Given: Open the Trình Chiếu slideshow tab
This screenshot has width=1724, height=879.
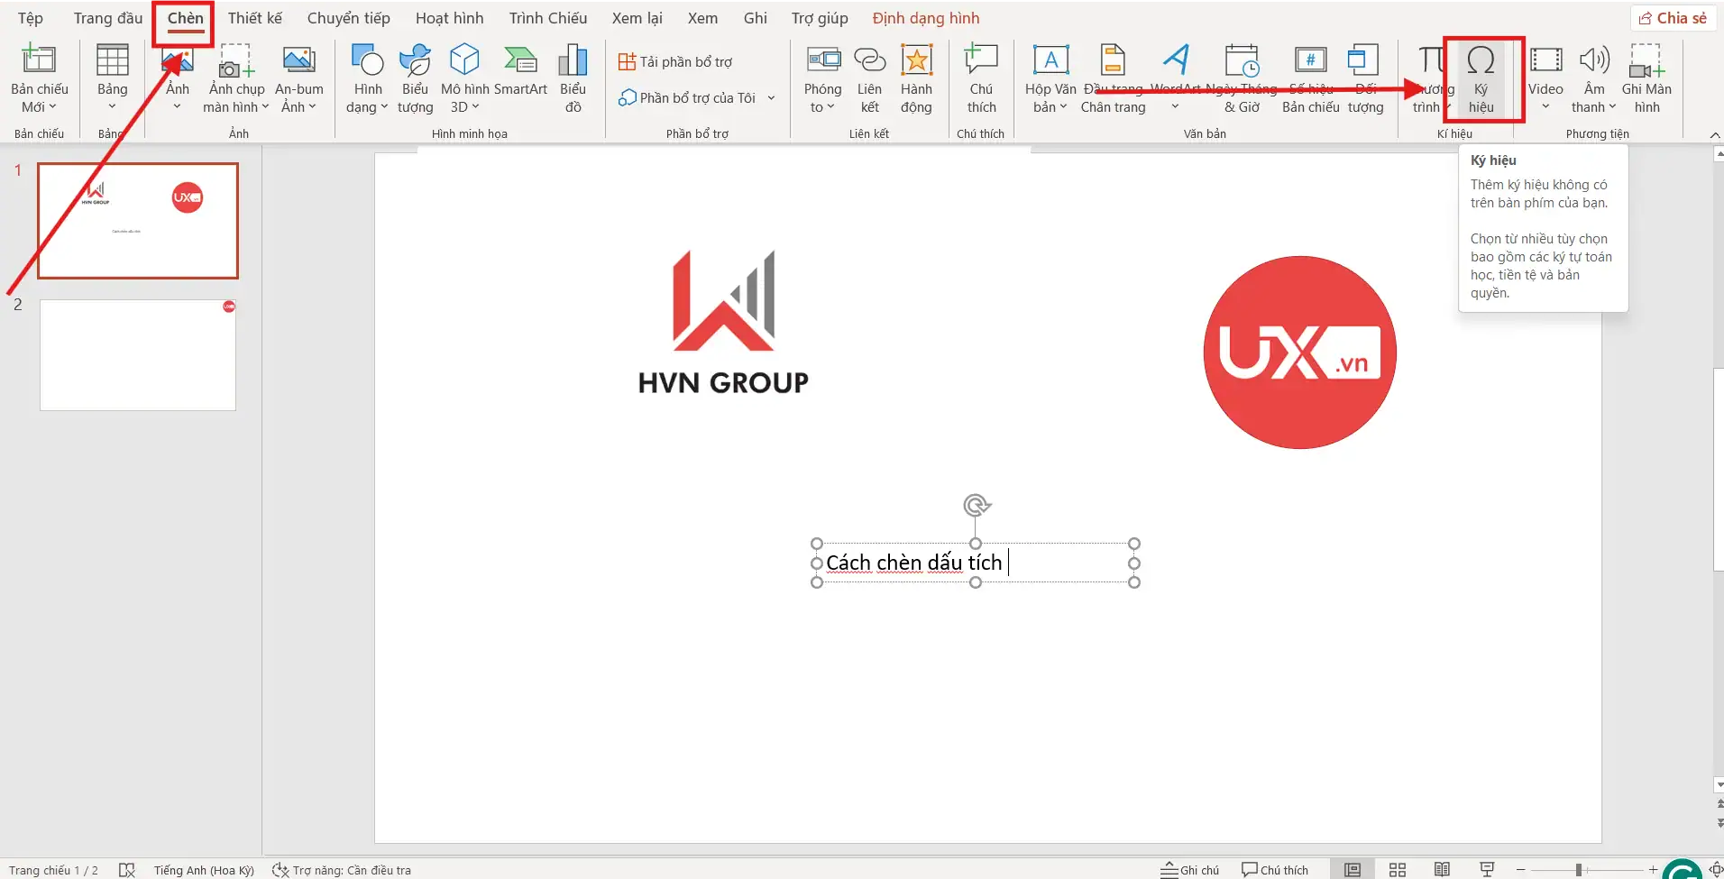Looking at the screenshot, I should (548, 18).
